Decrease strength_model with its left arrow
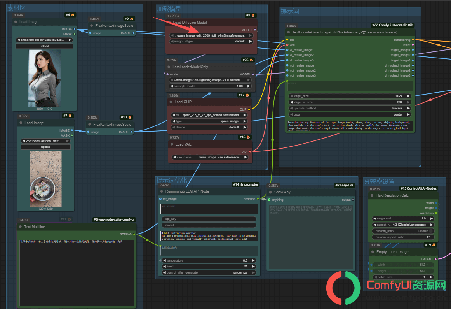Viewport: 451px width, 309px height. (171, 86)
